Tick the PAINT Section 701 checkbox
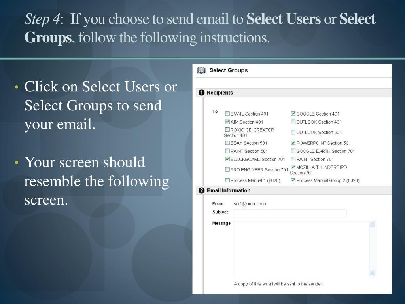Screen dimensions: 405x304 click(x=293, y=159)
